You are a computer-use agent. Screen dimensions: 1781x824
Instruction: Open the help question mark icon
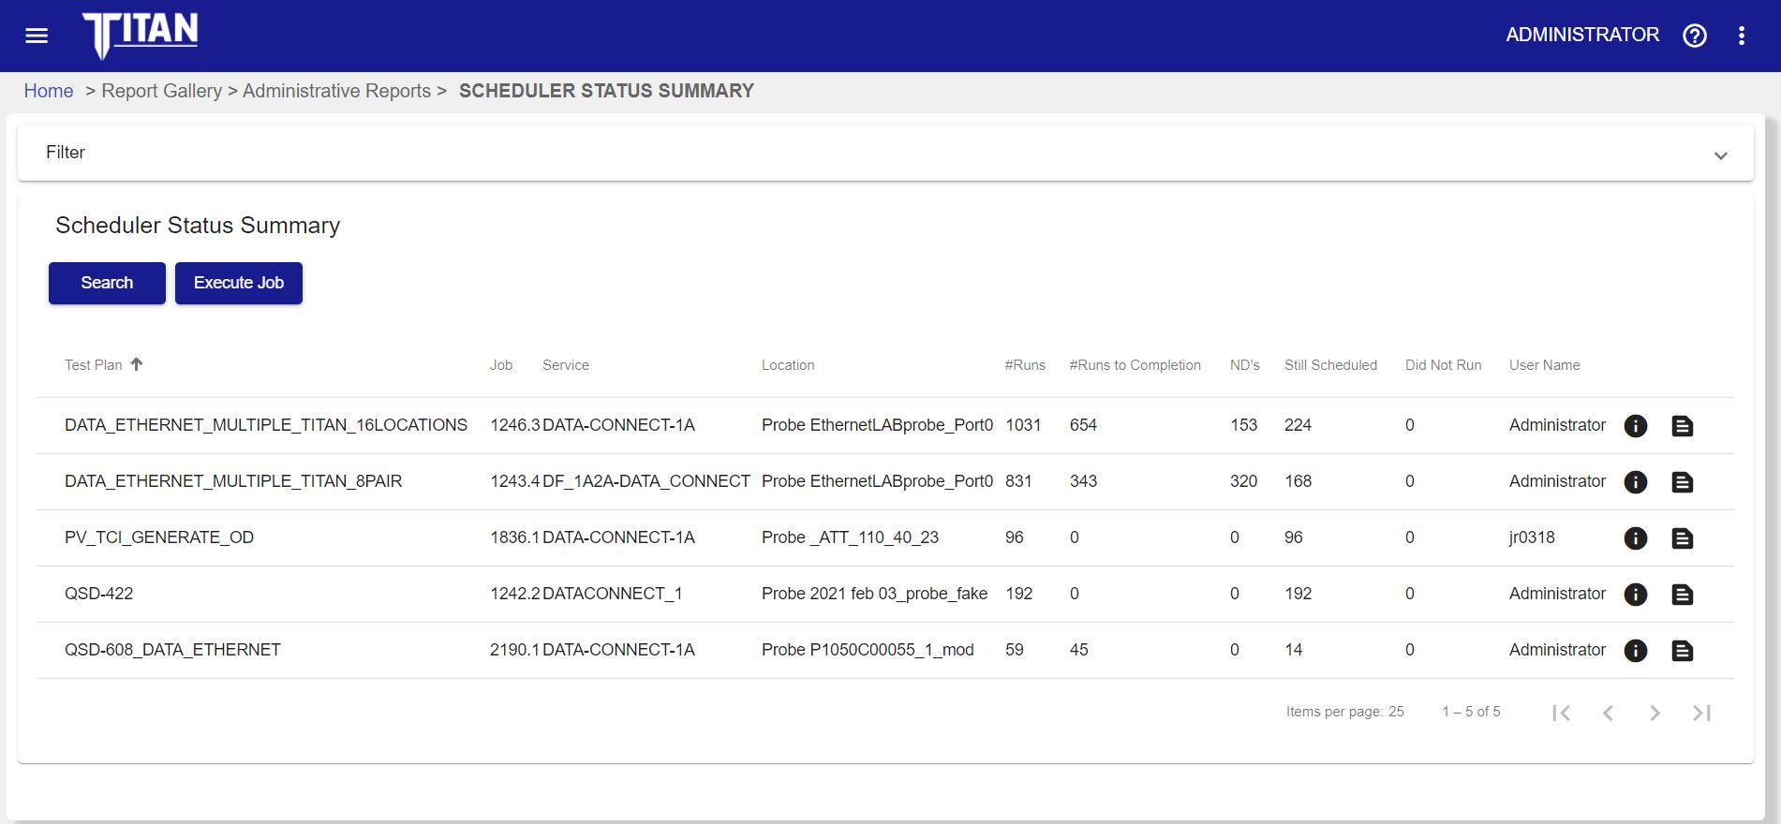pos(1695,36)
